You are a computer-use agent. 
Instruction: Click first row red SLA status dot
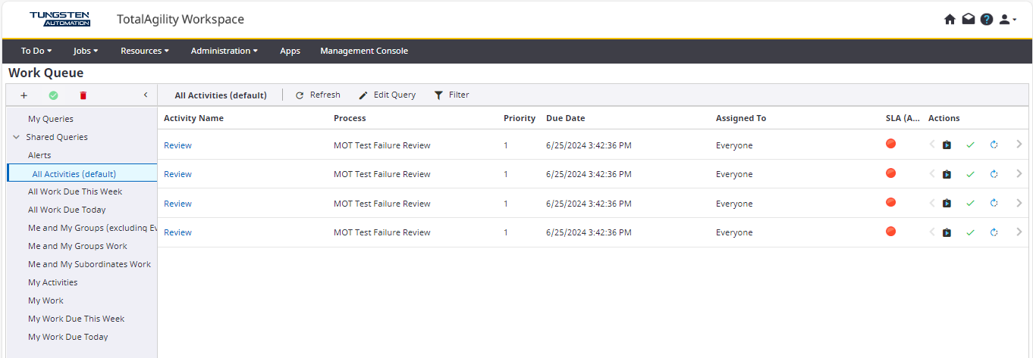pos(891,144)
